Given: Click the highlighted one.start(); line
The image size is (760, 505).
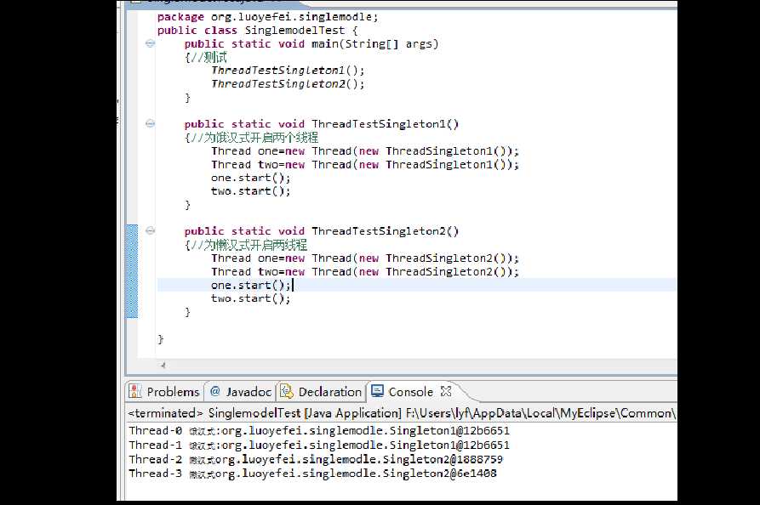Looking at the screenshot, I should click(x=417, y=285).
